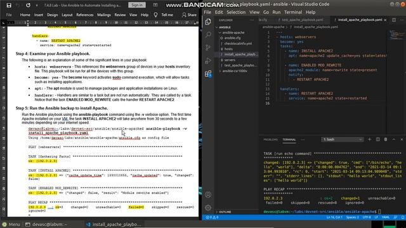Open the Edit menu in VS Code
Screen dimensions: 406x228
click(x=219, y=12)
